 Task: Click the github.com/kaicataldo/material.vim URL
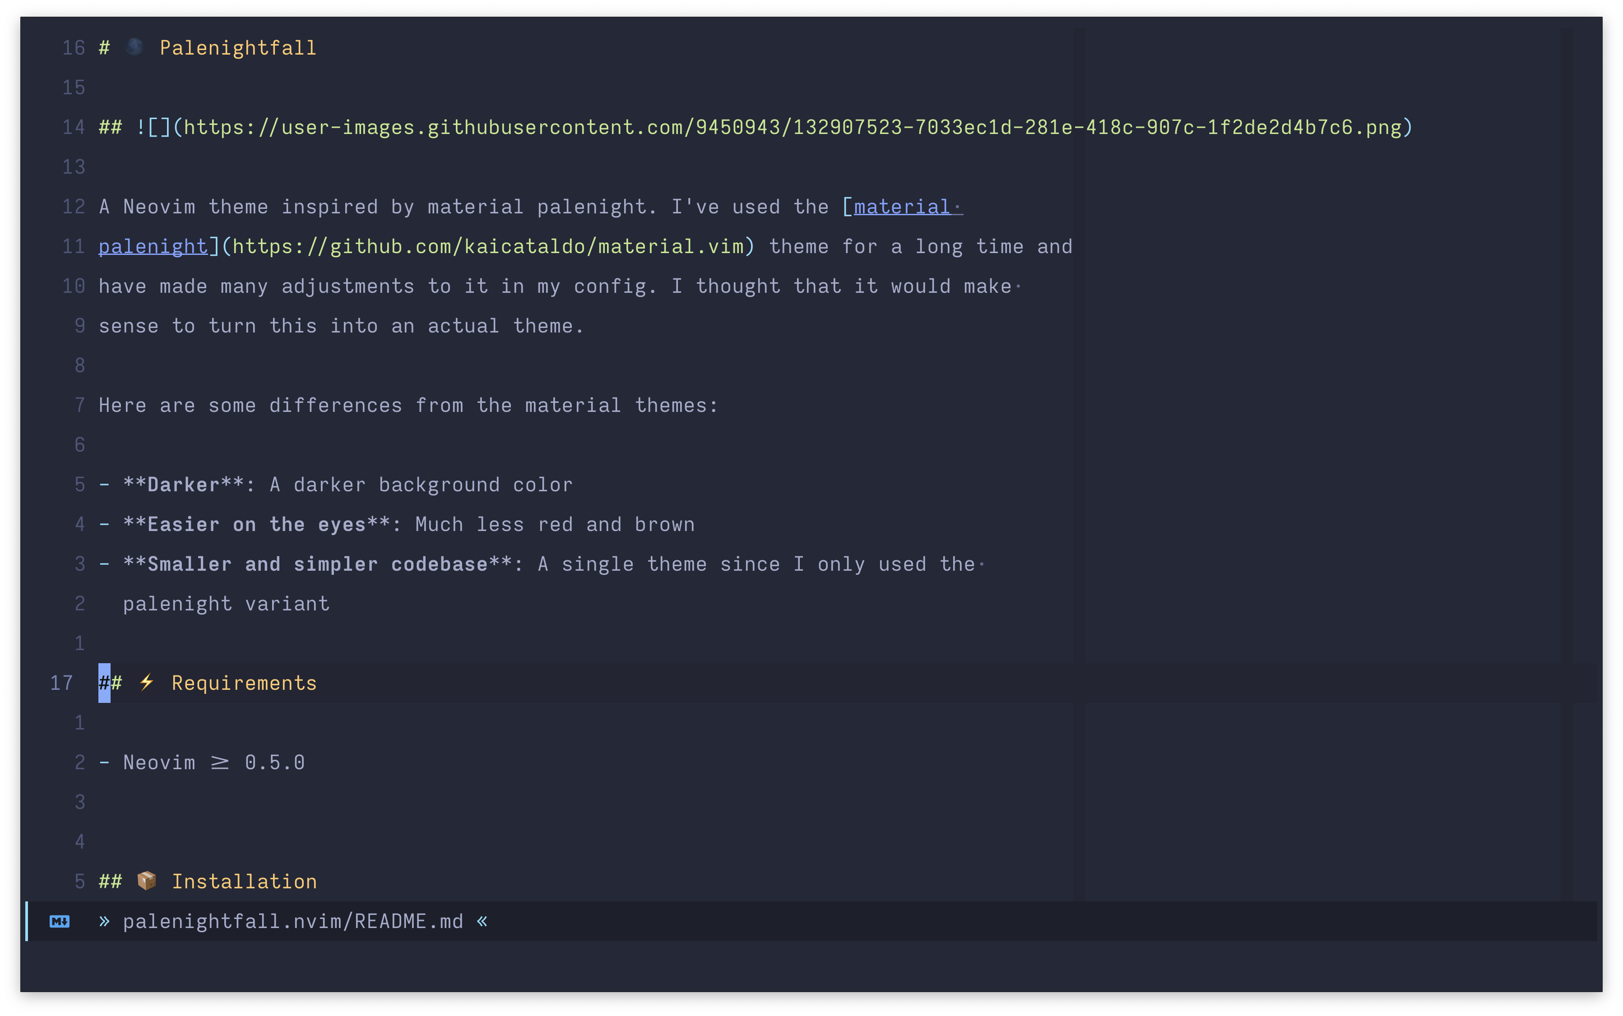pos(489,247)
